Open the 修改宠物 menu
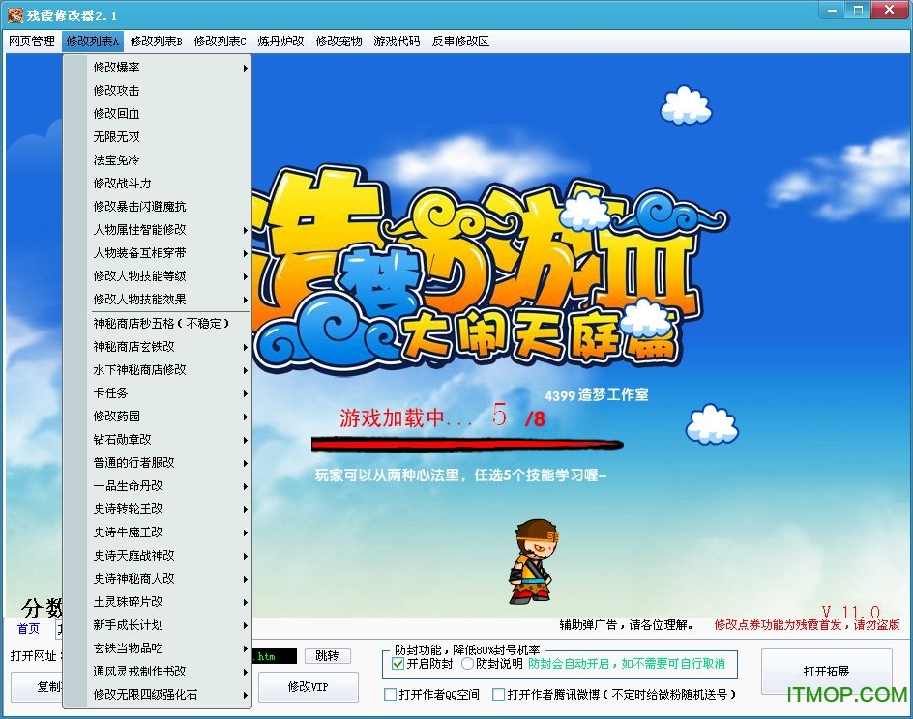Viewport: 913px width, 719px height. point(339,42)
